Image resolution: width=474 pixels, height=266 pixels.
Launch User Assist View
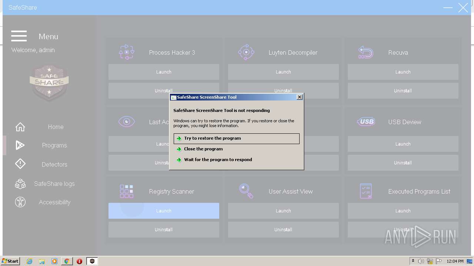coord(283,211)
